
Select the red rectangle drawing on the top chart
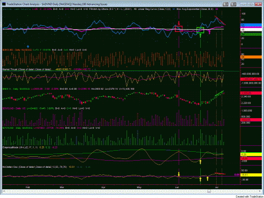point(179,29)
